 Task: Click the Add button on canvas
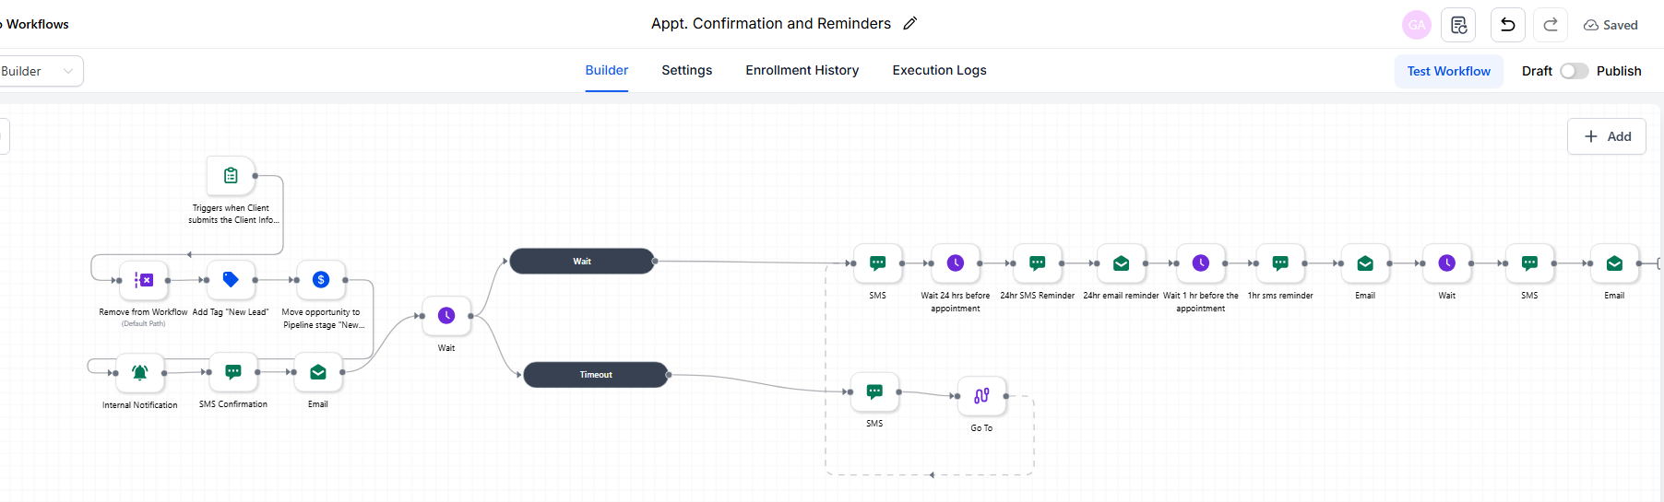1607,136
